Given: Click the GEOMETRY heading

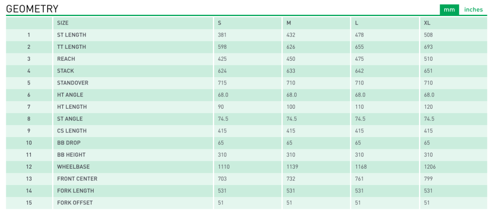Looking at the screenshot, I should pos(33,9).
